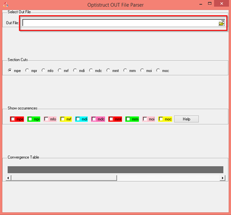
Task: Click the convergence table scrollbar thumb
Action: click(64, 178)
